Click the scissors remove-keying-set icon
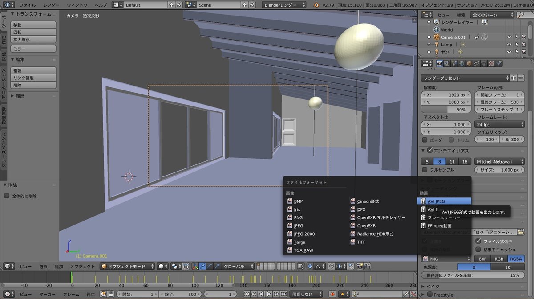The width and height of the screenshot is (534, 299). coord(413,295)
